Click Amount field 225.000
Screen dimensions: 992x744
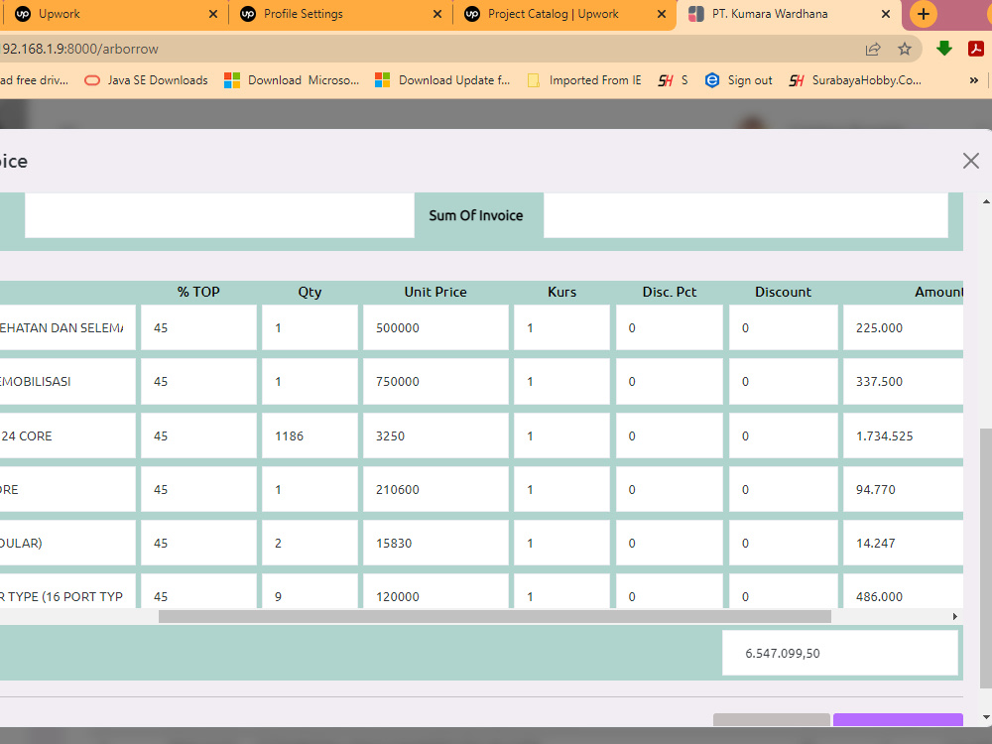pyautogui.click(x=904, y=327)
